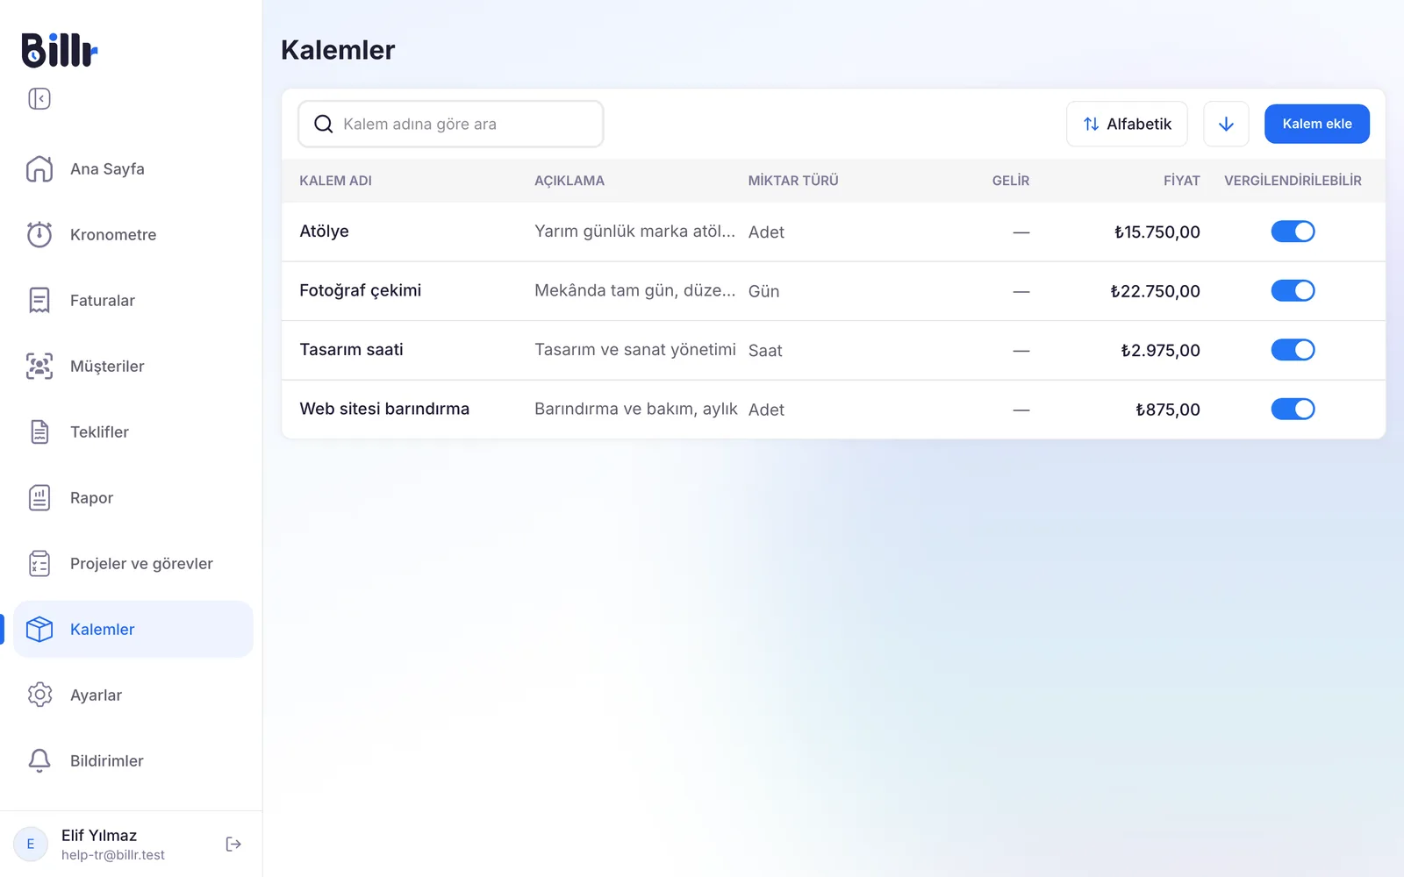Viewport: 1404px width, 877px height.
Task: Click the search magnifier icon
Action: (324, 124)
